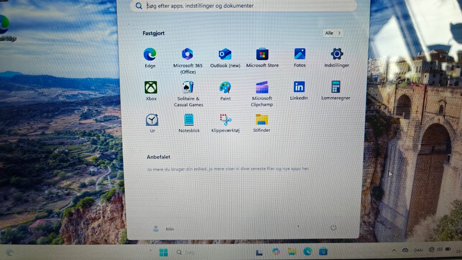
Task: Open Outlook (new)
Action: (225, 58)
